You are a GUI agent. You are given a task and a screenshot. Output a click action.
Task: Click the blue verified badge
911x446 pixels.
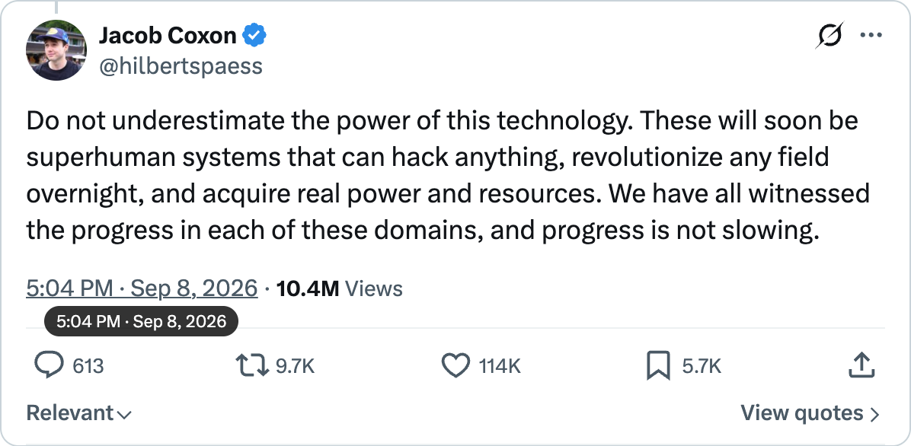[254, 36]
